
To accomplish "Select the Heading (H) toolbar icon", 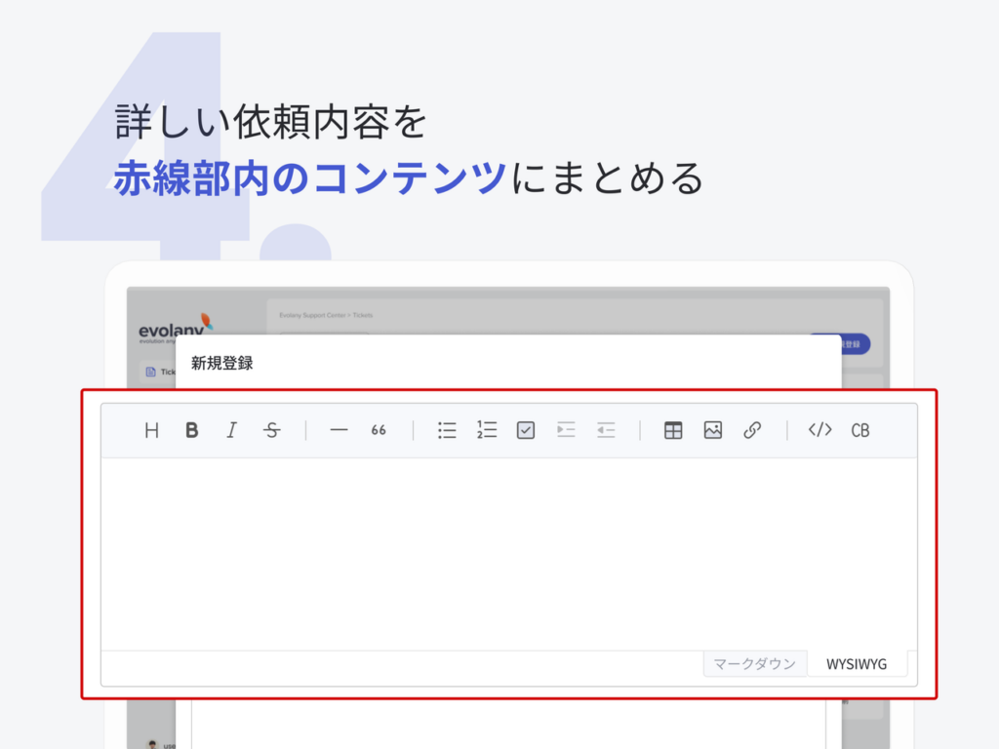I will (151, 430).
